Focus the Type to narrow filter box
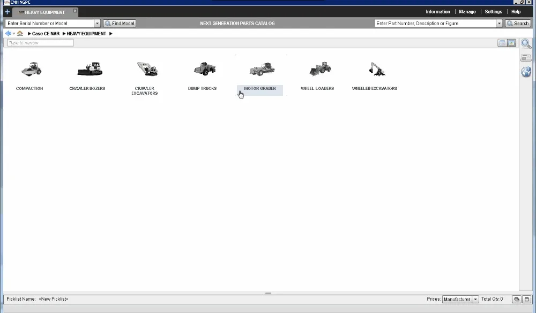This screenshot has width=536, height=313. point(40,43)
